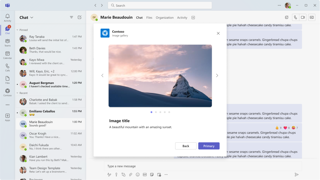Start a new chat with compose icon
This screenshot has height=180, width=320.
tap(79, 17)
